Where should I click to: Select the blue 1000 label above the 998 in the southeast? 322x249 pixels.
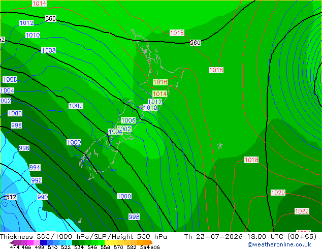point(124,196)
